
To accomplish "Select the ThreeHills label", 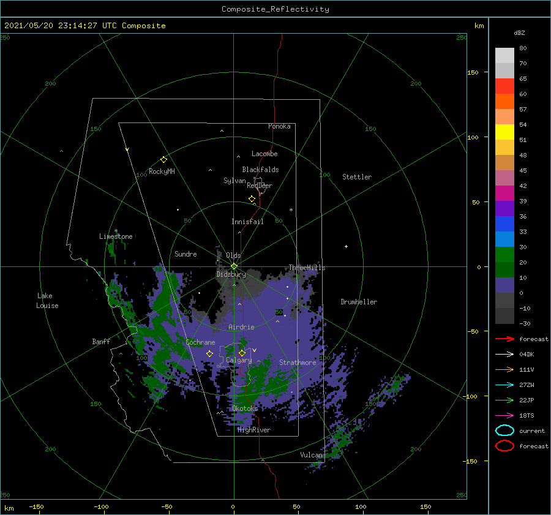I will (307, 268).
